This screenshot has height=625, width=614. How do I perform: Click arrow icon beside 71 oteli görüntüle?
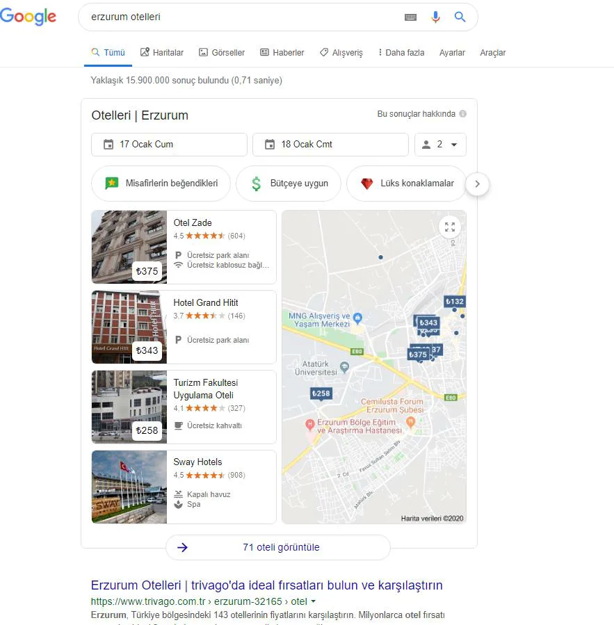pos(182,547)
